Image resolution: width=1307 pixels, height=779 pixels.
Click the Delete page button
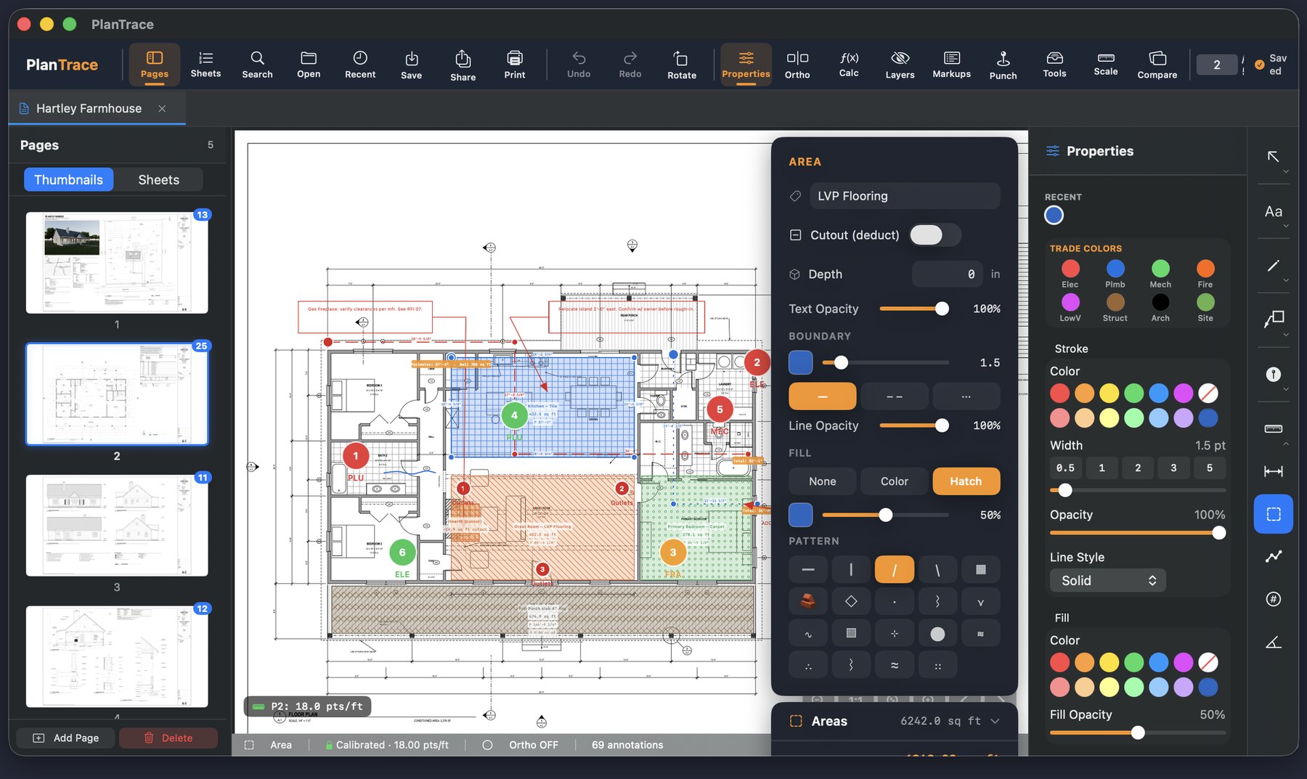tap(168, 738)
